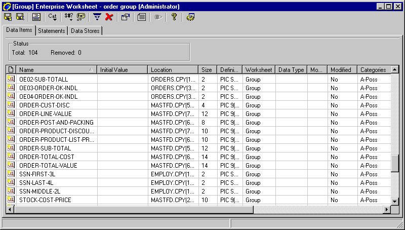Open the list view icon with red lines
405x230 pixels.
36,17
